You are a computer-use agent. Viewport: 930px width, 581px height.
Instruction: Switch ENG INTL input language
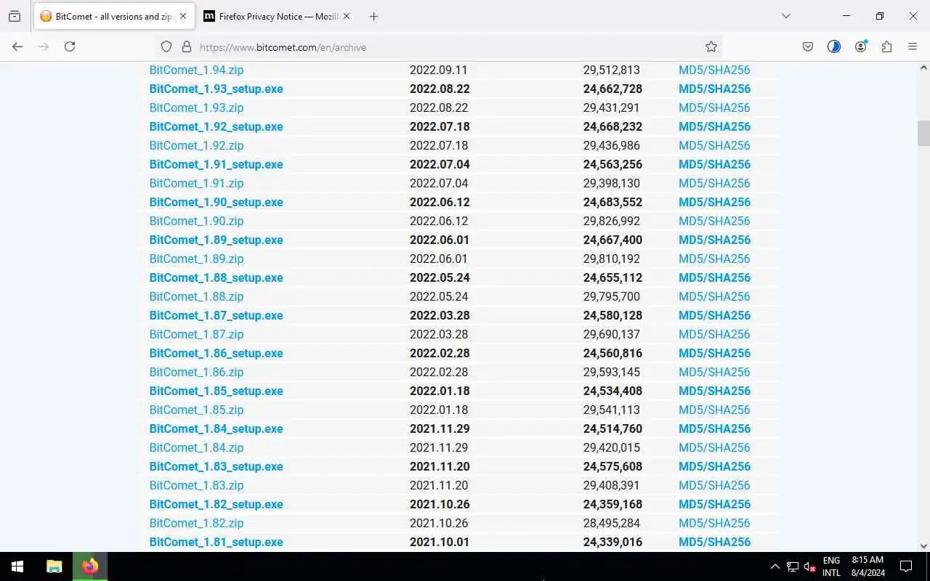[831, 566]
